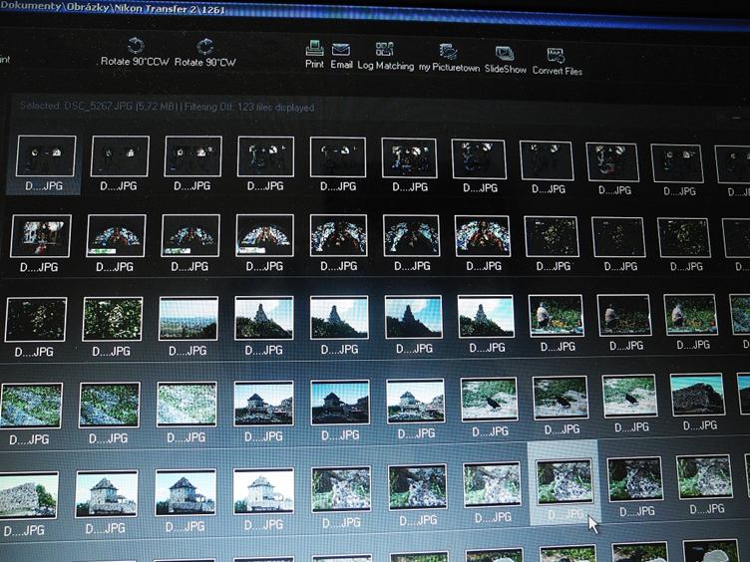Viewport: 750px width, 562px height.
Task: Click the 'Nikon Transfer 2\1261' folder path
Action: coord(170,9)
